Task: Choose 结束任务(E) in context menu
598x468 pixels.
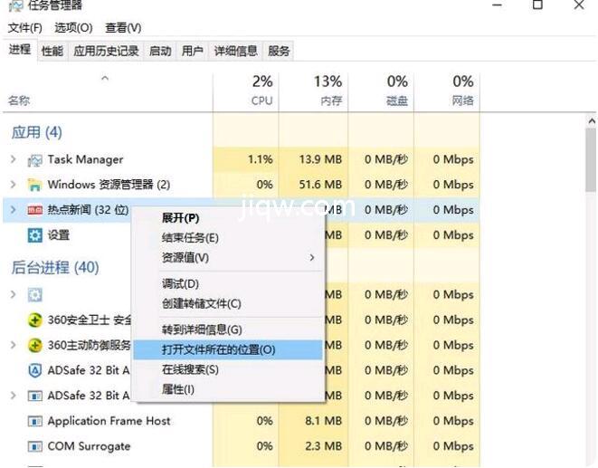Action: 190,238
